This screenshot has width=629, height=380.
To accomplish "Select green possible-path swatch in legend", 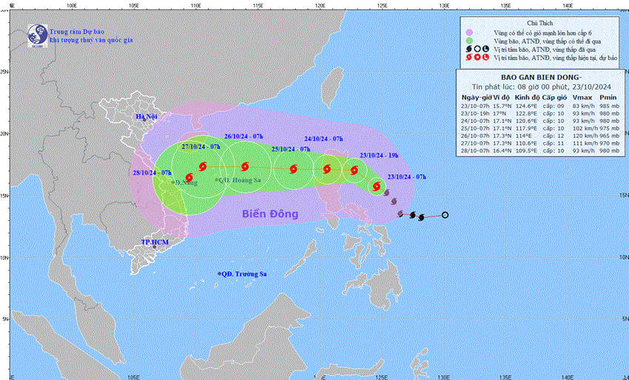I will click(469, 41).
